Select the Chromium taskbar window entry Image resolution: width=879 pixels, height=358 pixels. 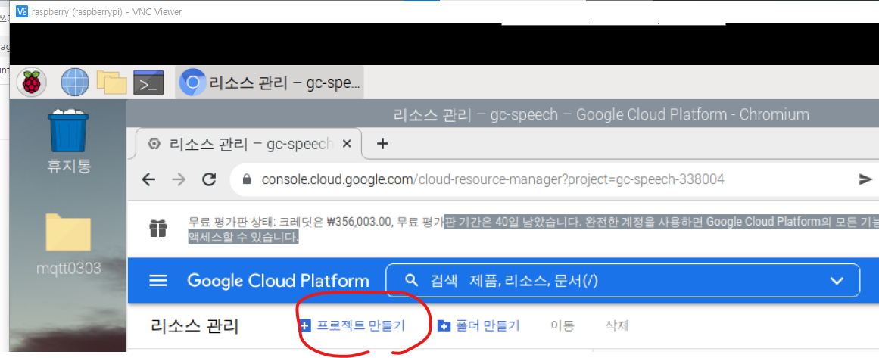[x=269, y=83]
